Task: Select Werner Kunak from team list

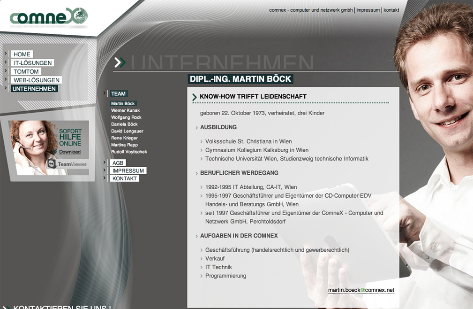Action: pos(125,110)
